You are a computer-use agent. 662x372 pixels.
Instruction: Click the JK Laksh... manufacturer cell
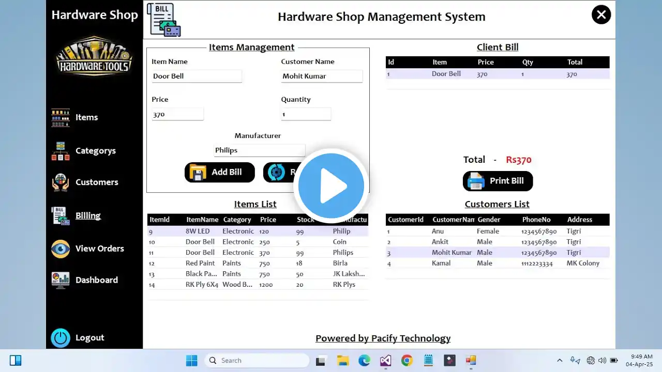[349, 274]
